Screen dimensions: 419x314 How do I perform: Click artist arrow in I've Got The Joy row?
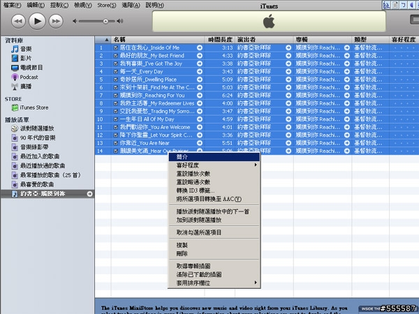[x=288, y=63]
